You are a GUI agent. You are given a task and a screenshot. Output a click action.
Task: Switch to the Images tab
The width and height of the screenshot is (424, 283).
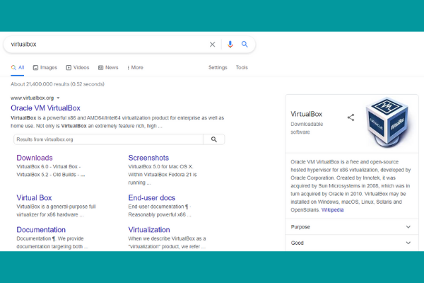[45, 67]
